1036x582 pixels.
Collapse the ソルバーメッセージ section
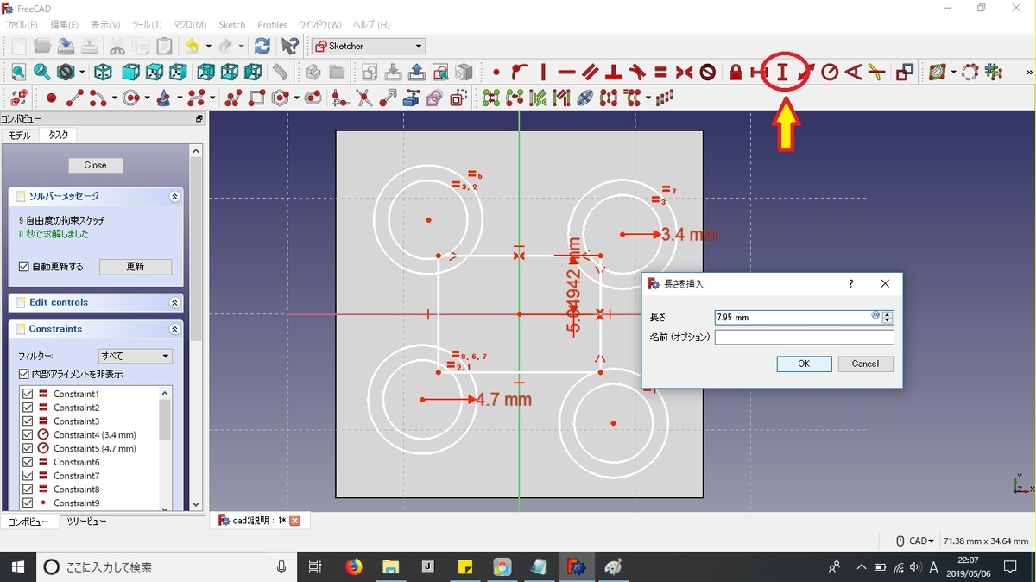pos(174,197)
